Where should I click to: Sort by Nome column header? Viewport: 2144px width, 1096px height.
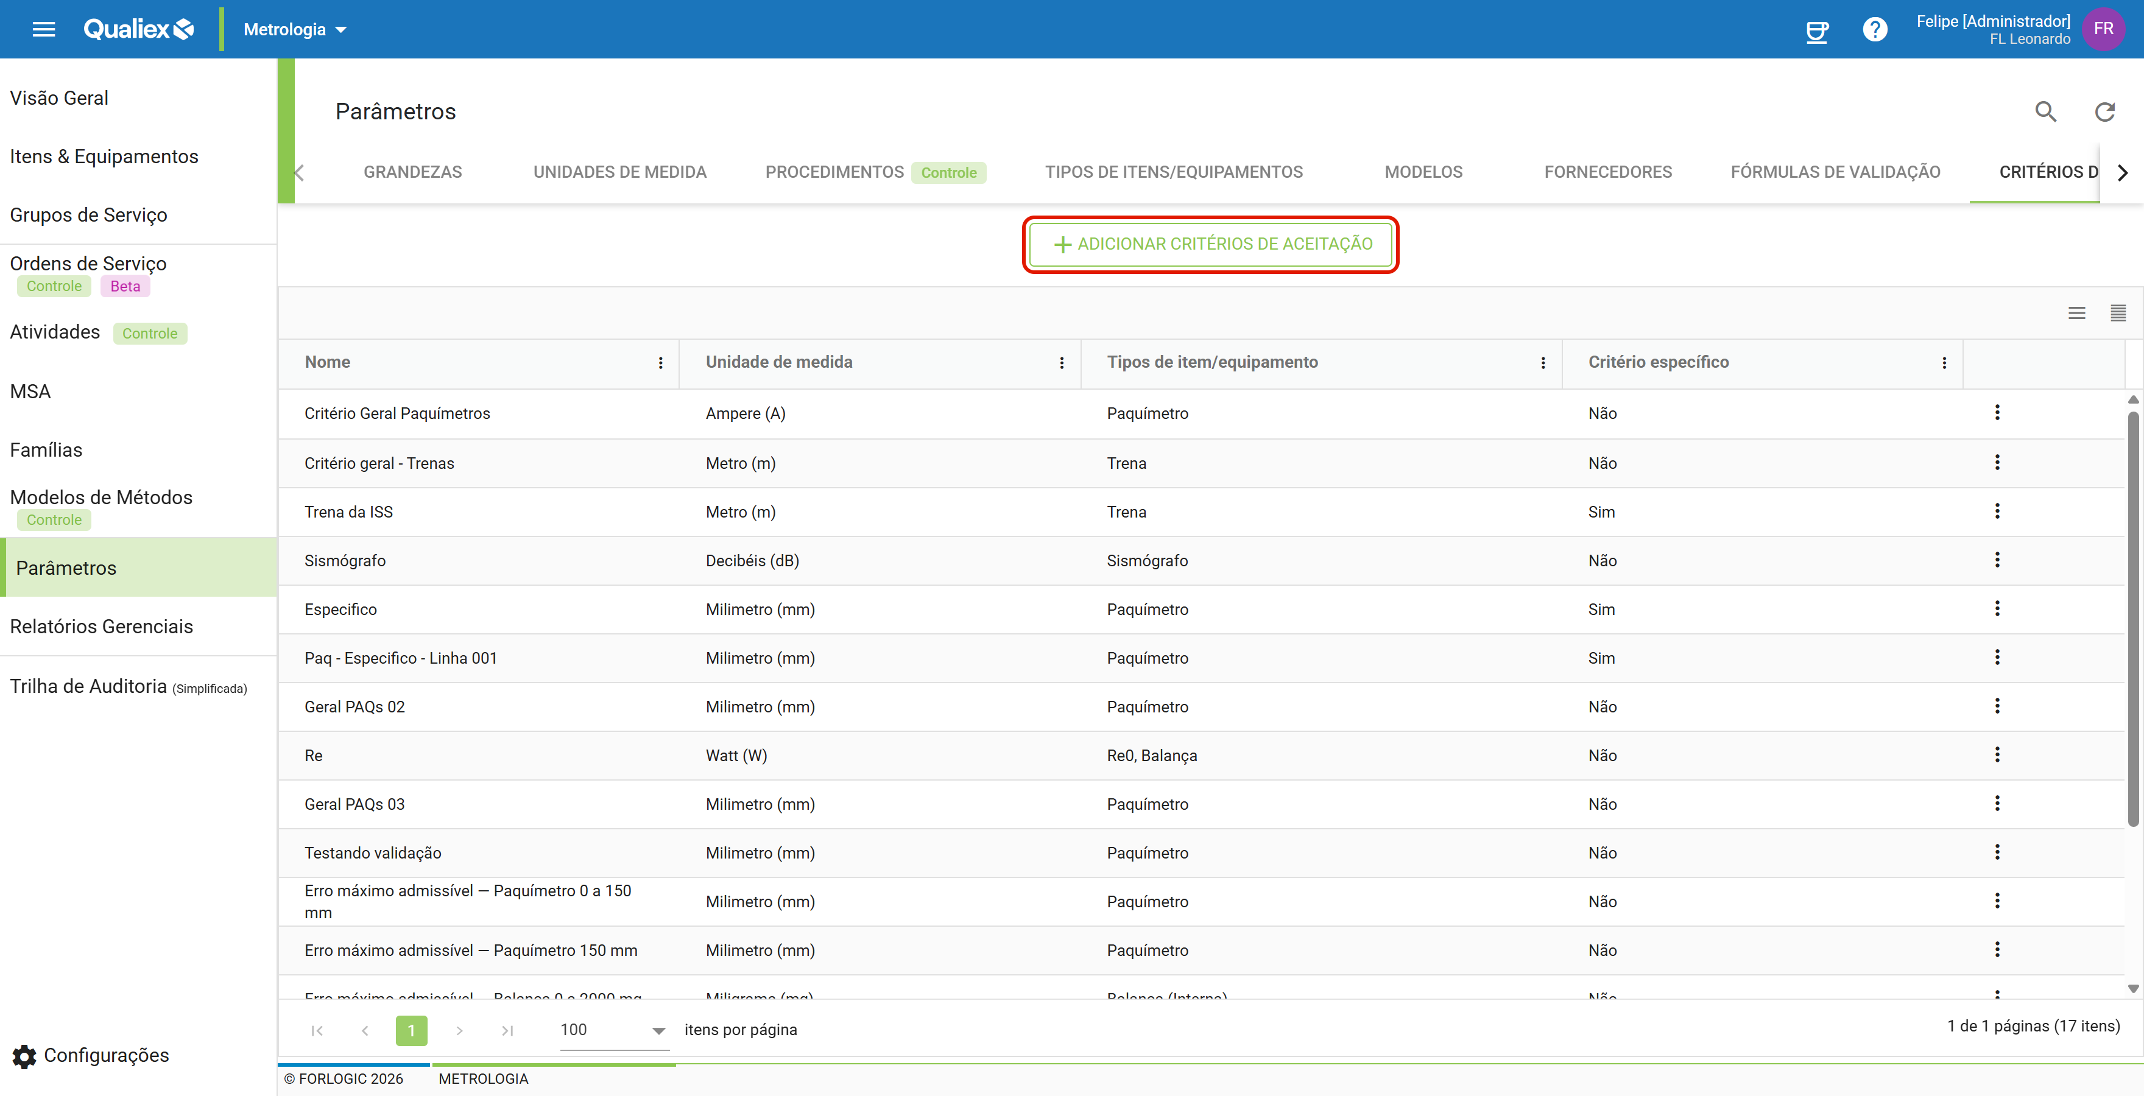point(327,362)
